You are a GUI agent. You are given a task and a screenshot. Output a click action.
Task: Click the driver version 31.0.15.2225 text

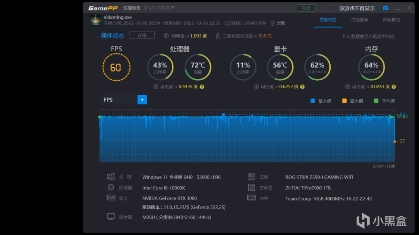184,207
